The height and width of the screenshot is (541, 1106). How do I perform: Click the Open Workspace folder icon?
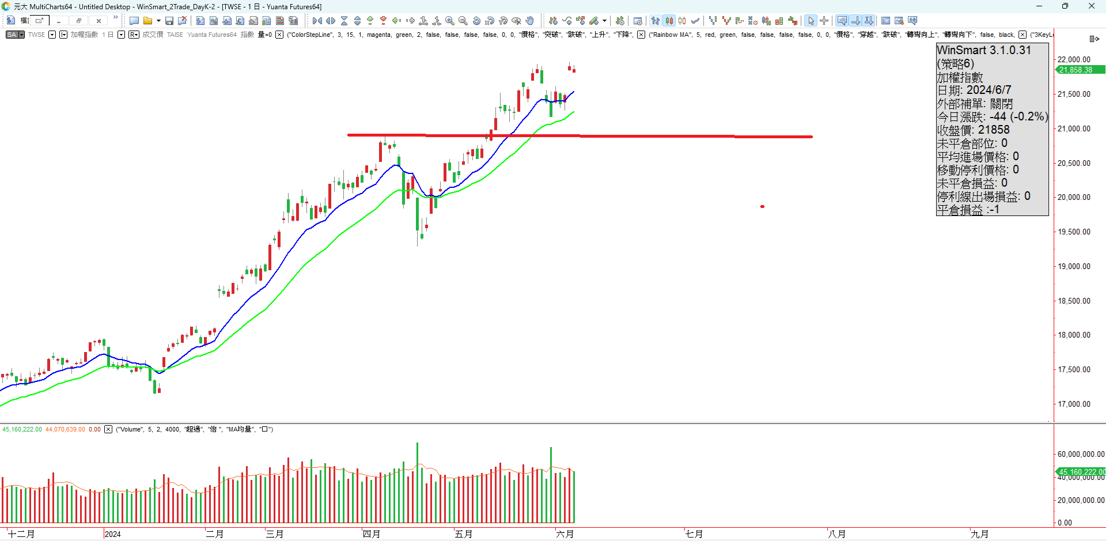pos(147,21)
